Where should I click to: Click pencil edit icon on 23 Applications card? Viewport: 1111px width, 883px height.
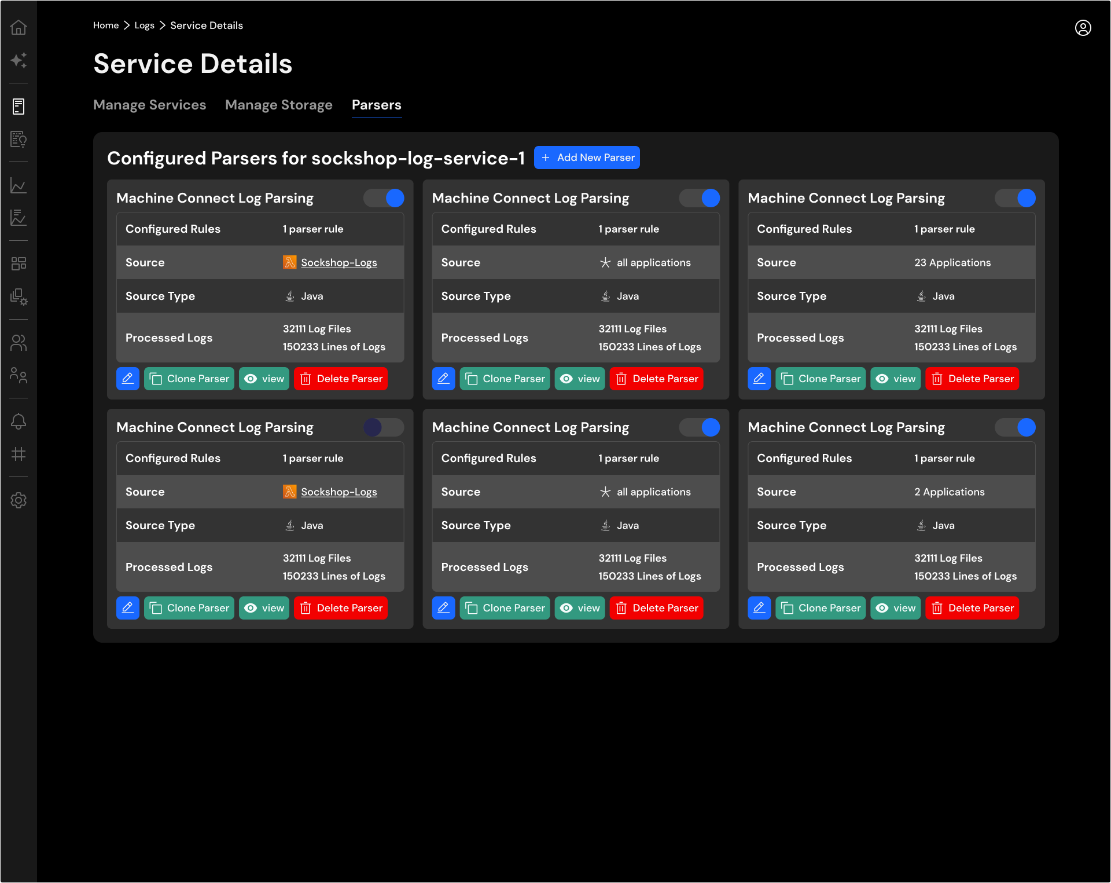pos(759,379)
